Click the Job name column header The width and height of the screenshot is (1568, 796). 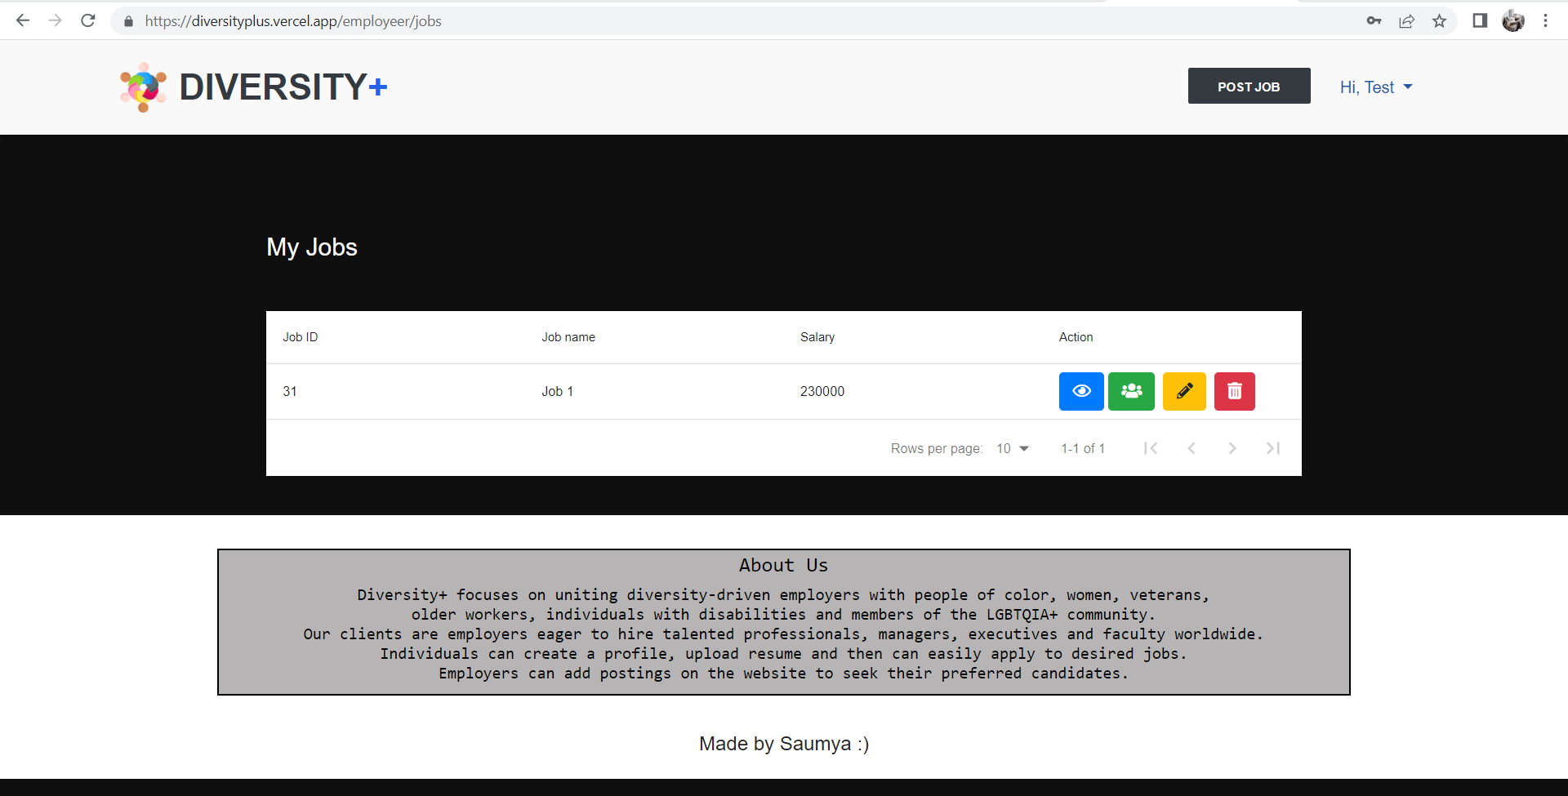point(568,337)
